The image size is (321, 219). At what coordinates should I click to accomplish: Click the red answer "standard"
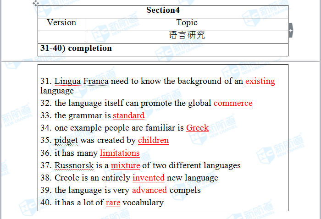pyautogui.click(x=128, y=115)
